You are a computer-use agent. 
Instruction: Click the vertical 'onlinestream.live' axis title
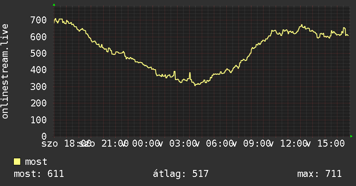pos(5,71)
